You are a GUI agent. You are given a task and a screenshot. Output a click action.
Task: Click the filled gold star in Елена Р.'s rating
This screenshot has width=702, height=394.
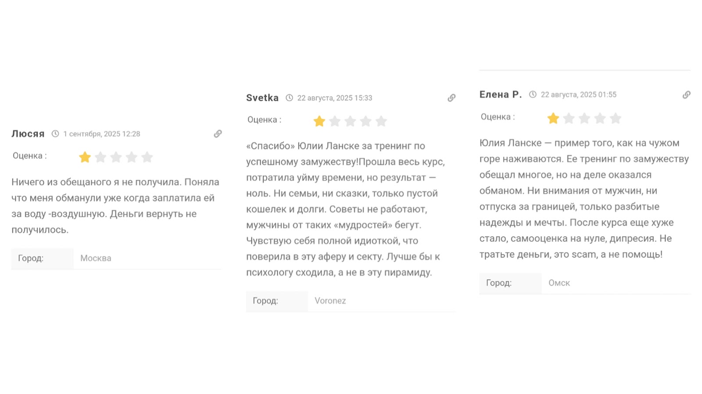553,118
